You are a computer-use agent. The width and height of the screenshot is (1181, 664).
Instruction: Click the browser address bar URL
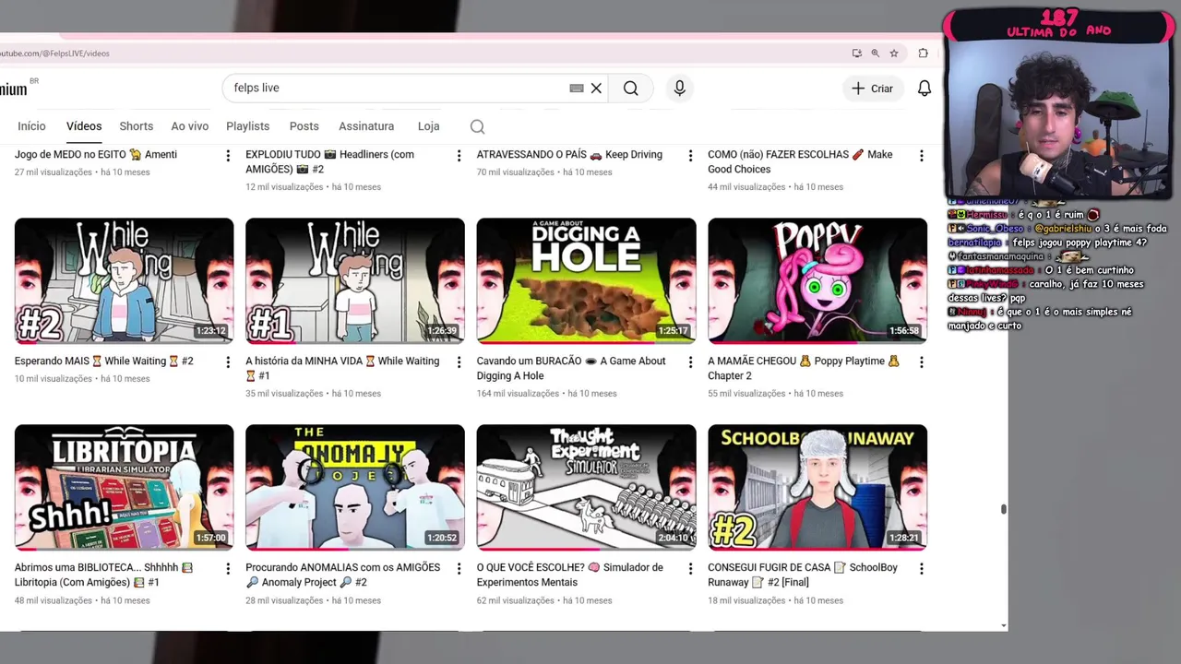[55, 53]
